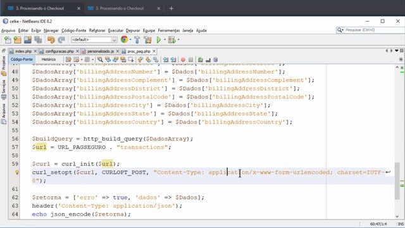Open the Ajuda menu
Viewport: 405px width, 228px height.
click(x=201, y=30)
